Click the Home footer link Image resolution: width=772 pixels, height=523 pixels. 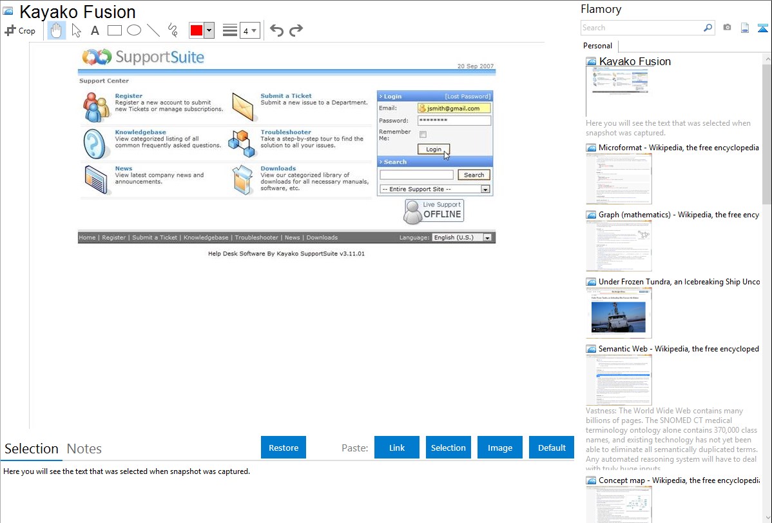click(x=87, y=237)
